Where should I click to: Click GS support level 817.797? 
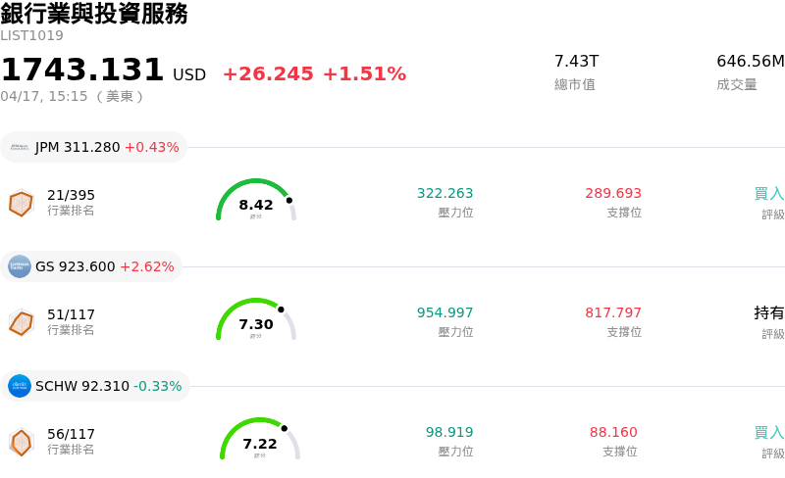[613, 313]
